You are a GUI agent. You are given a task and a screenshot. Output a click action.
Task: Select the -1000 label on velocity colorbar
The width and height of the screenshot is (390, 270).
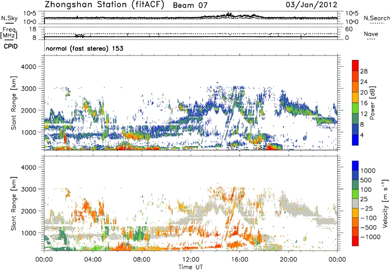(370, 237)
